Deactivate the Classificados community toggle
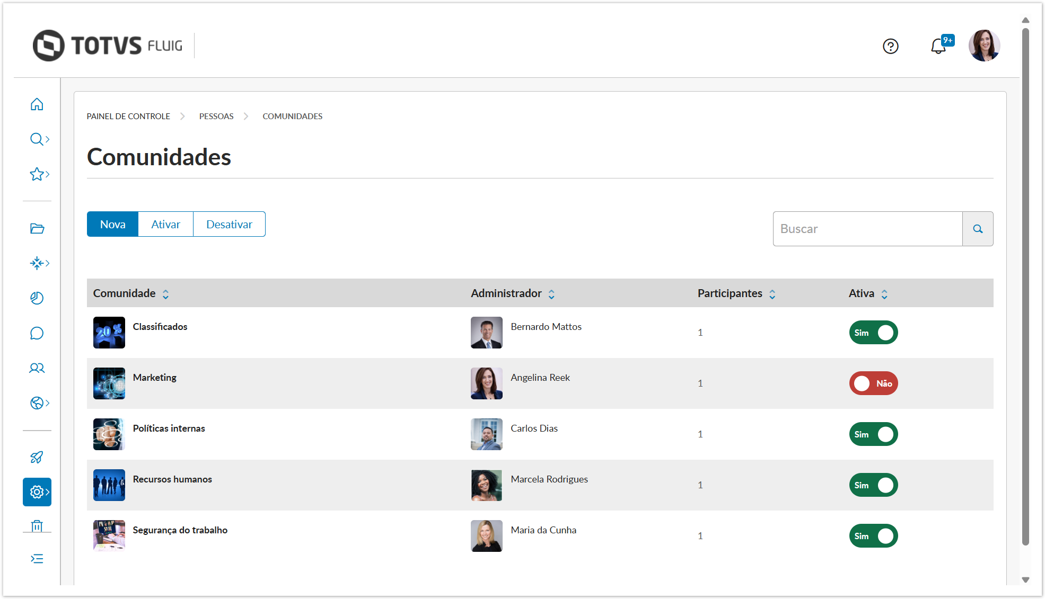 pos(873,333)
